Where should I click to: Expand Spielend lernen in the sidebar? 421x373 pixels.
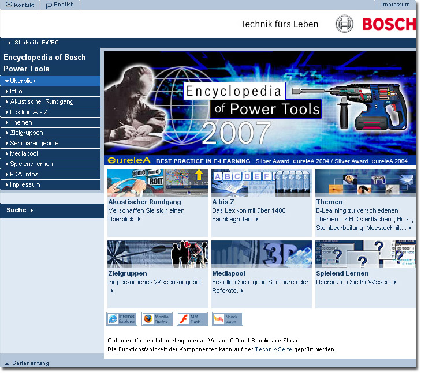[x=7, y=164]
